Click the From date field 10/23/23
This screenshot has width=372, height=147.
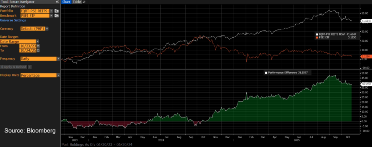click(x=28, y=46)
